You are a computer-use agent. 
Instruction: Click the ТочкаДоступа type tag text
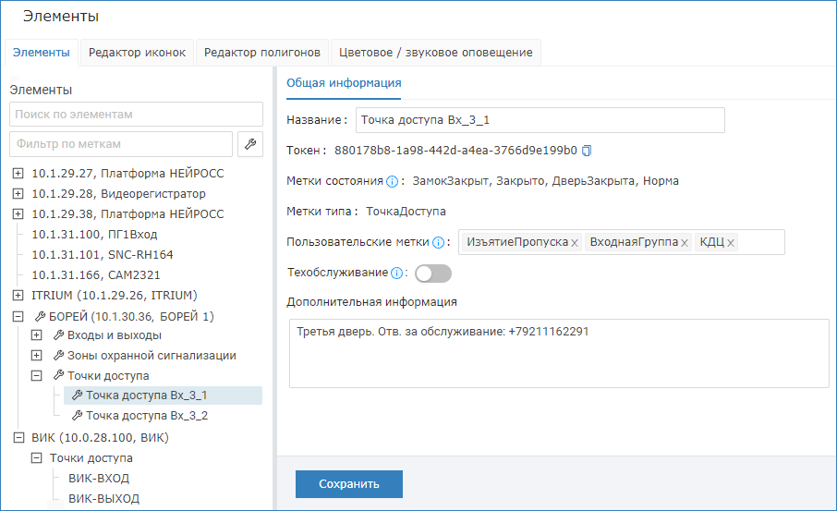406,212
